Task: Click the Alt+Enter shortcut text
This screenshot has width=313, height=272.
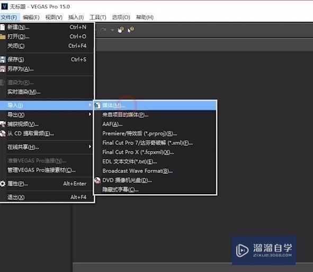Action: coord(75,184)
